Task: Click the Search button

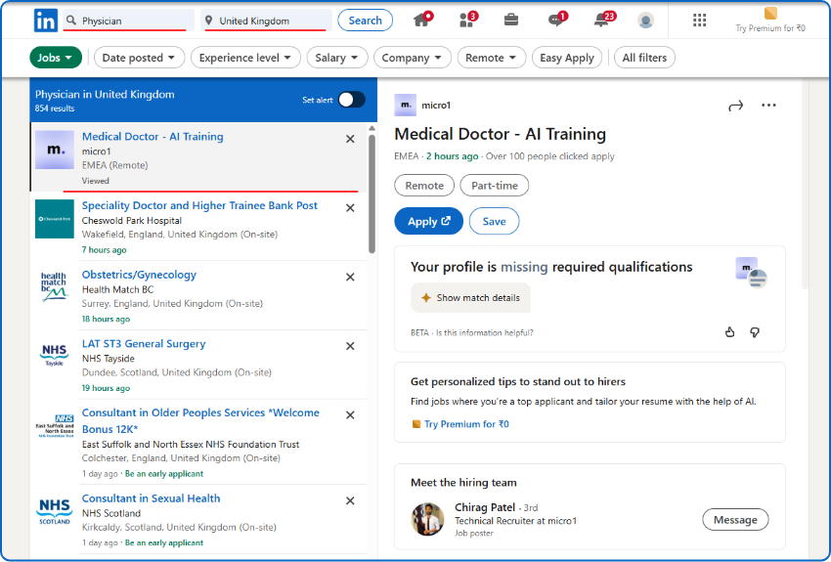Action: click(366, 21)
